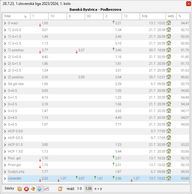The height and width of the screenshot is (194, 192).
Task: Click the red delete cross icon
Action: 26,189
